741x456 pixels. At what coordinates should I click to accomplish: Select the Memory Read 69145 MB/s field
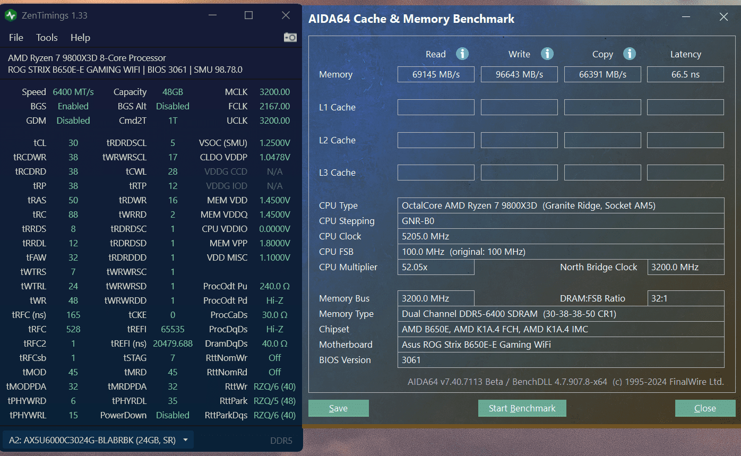[x=436, y=74]
